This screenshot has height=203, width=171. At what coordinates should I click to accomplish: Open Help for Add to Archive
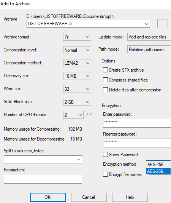tap(130, 197)
